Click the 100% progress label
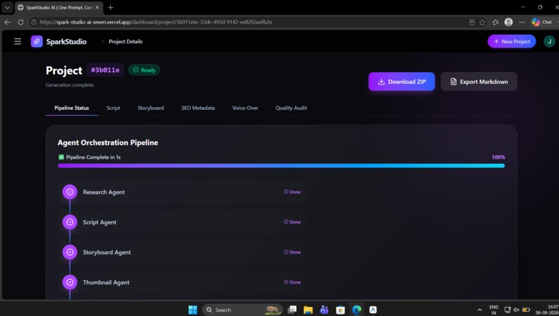559x316 pixels. point(498,157)
